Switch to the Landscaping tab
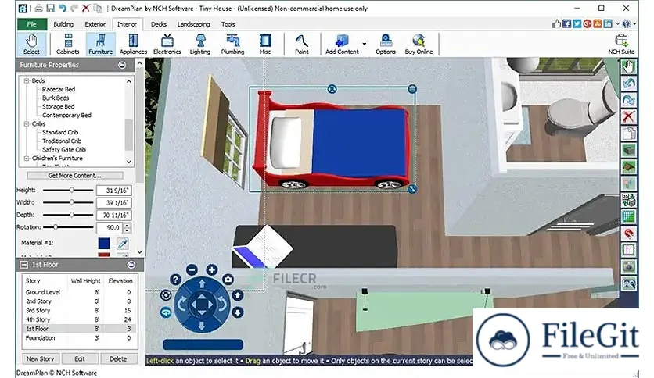 point(193,24)
